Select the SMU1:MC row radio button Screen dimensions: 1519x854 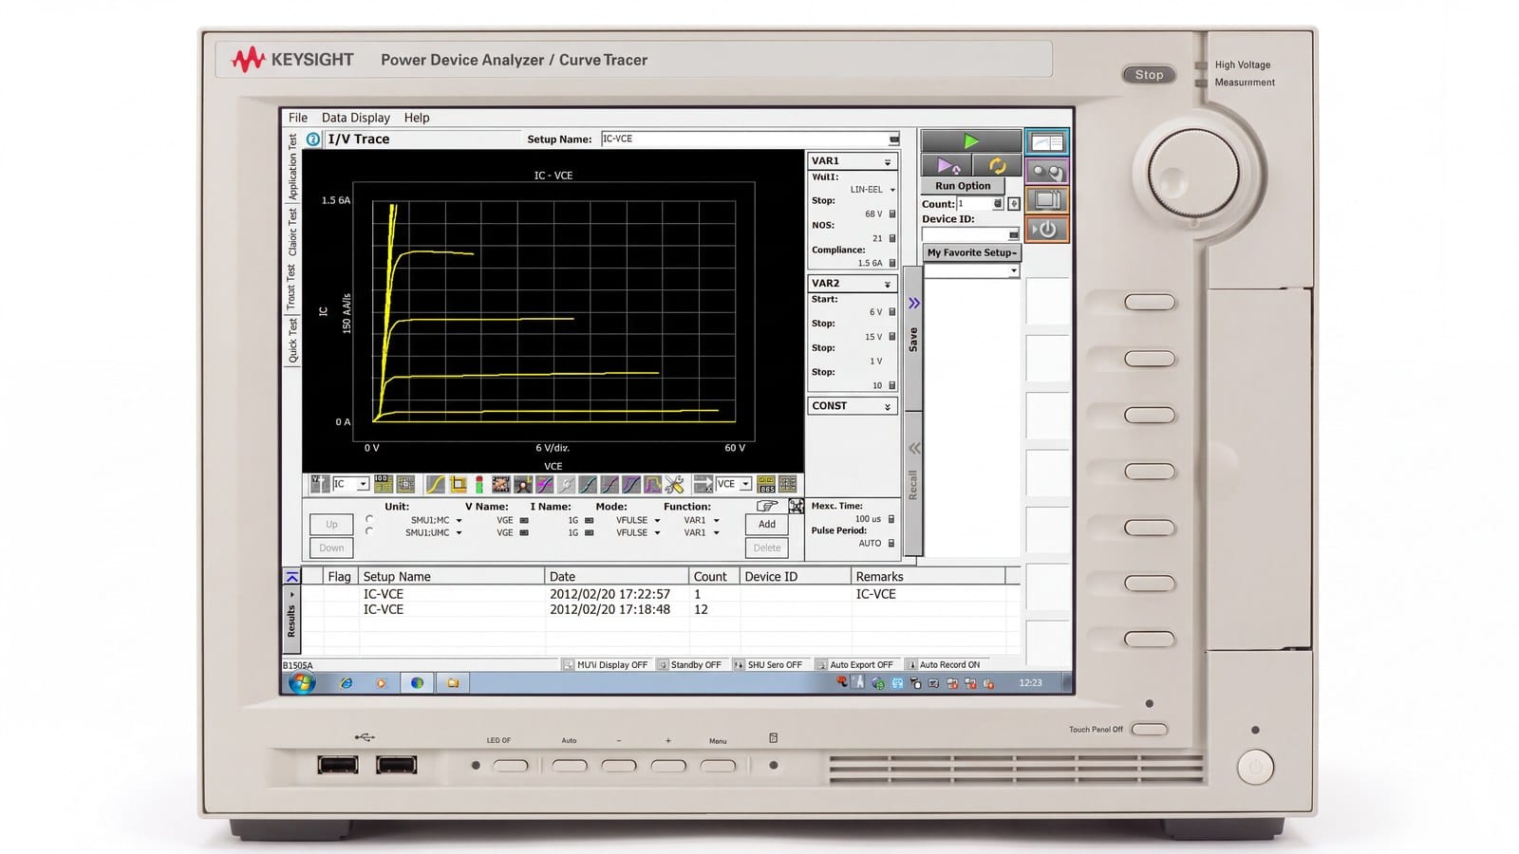pos(369,519)
